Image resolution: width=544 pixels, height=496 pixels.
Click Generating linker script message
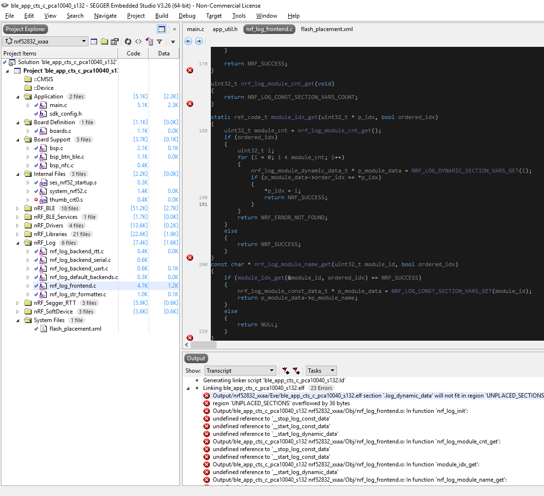coord(274,380)
